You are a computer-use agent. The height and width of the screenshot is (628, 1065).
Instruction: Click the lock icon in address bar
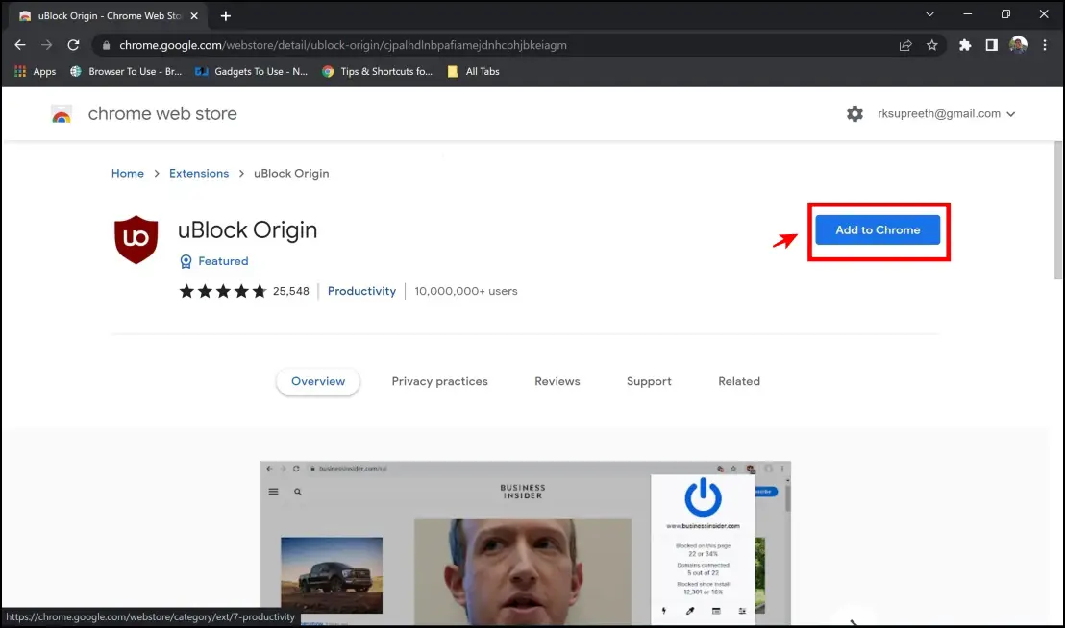click(x=106, y=45)
